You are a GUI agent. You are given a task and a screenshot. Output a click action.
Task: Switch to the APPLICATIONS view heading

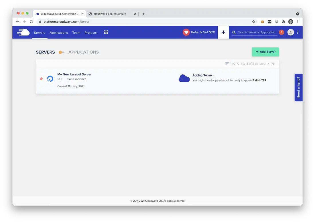coord(84,52)
